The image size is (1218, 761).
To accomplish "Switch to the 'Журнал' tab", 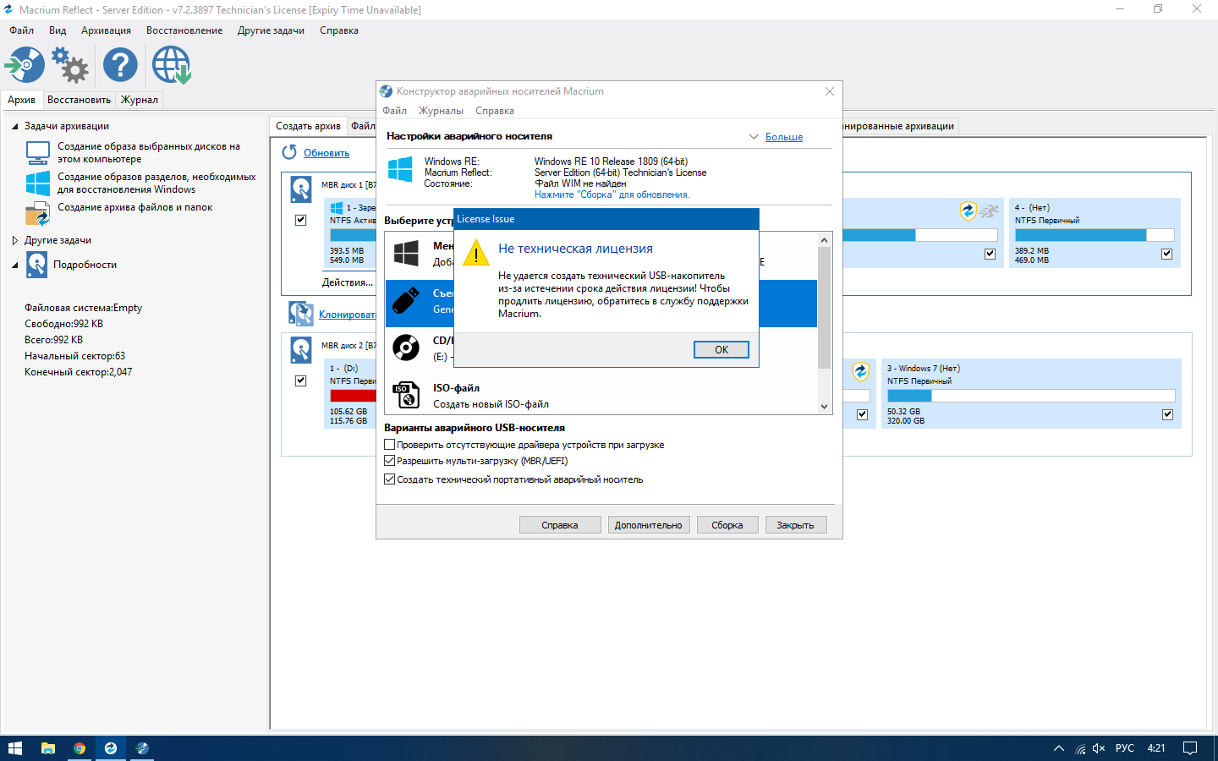I will click(x=139, y=100).
